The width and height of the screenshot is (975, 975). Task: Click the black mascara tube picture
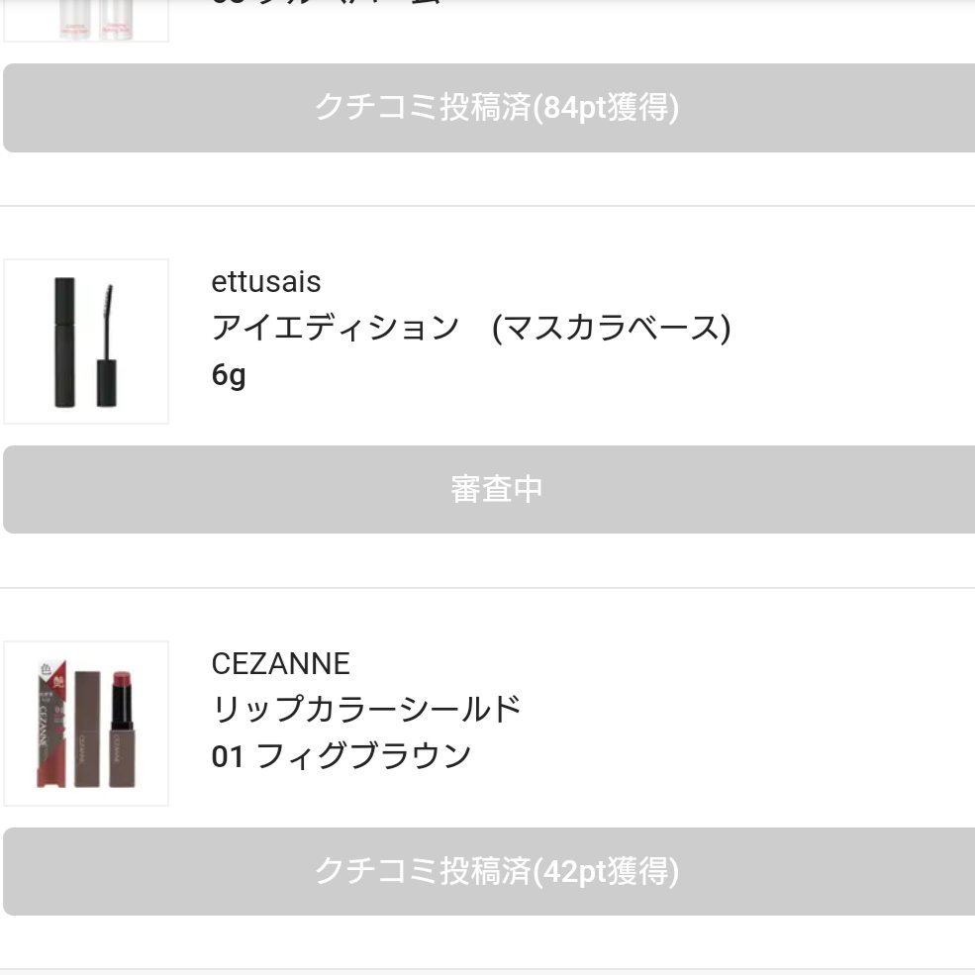[x=64, y=341]
